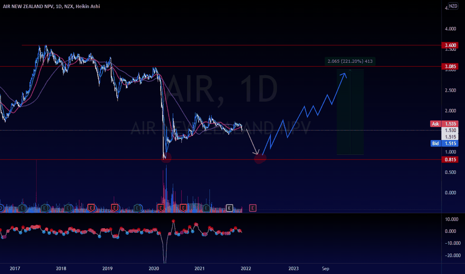Click the Bid 1.515 price label
The image size is (465, 274).
444,143
